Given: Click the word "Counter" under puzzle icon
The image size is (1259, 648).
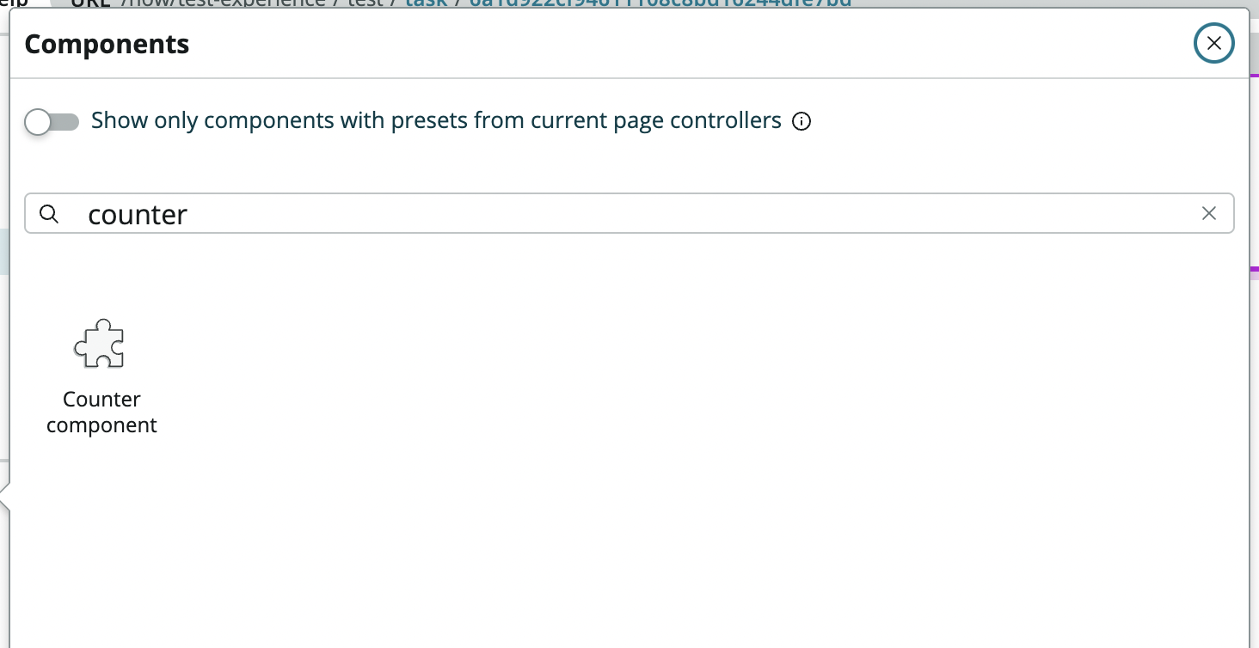Looking at the screenshot, I should click(x=101, y=400).
